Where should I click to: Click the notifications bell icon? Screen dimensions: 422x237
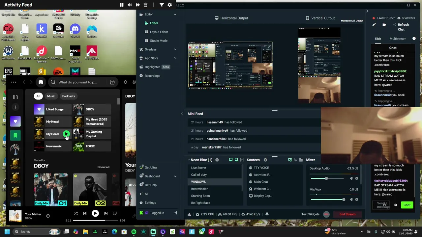(x=267, y=214)
